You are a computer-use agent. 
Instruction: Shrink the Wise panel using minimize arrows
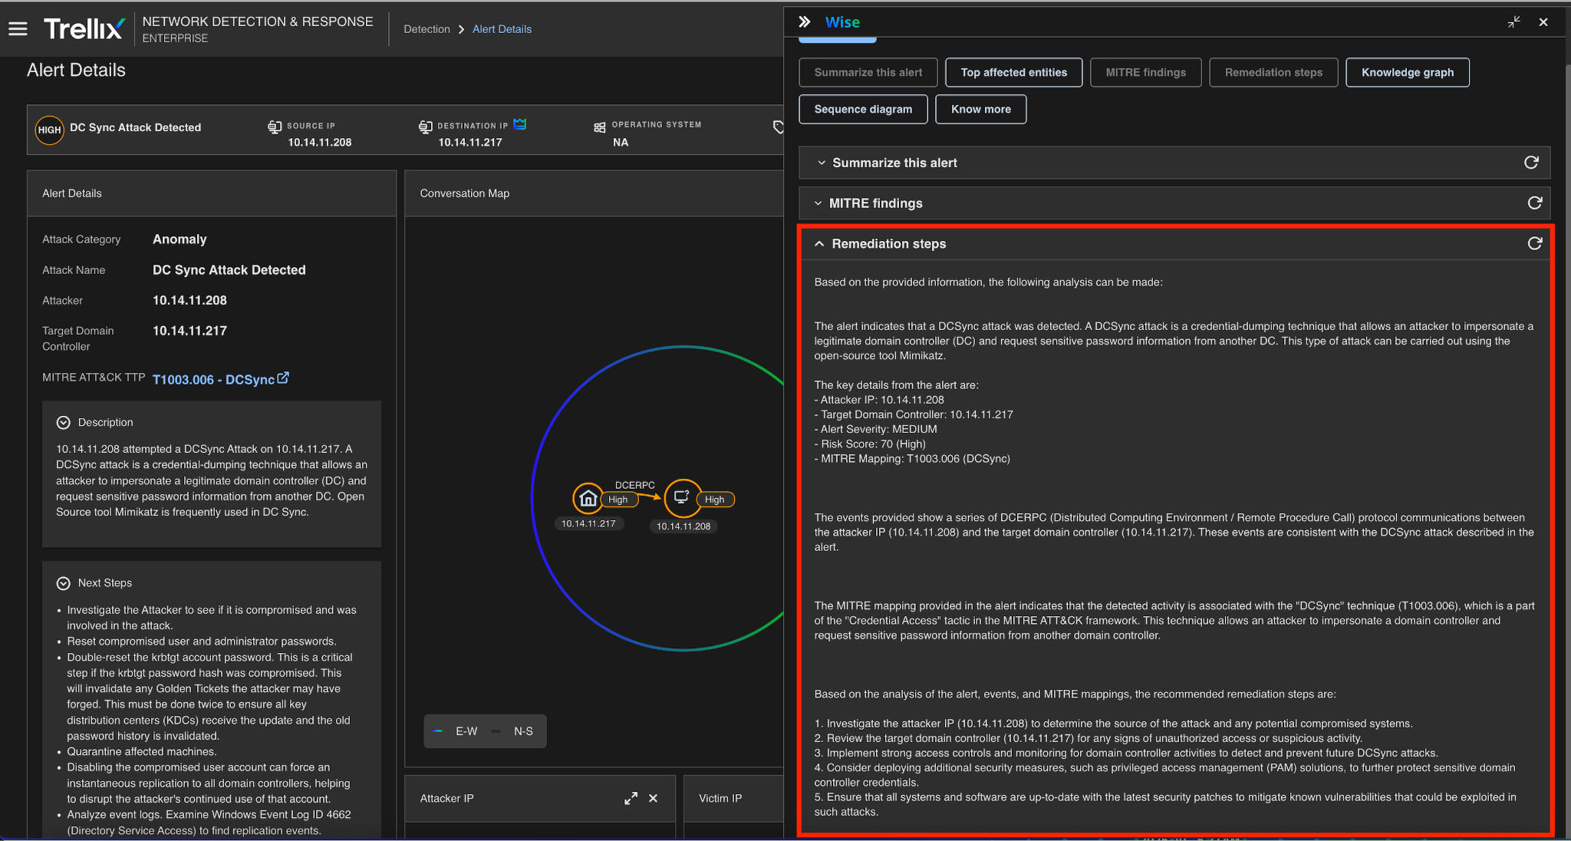(1513, 22)
